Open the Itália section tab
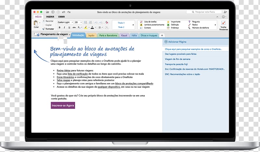The width and height of the screenshot is (260, 152). [134, 35]
